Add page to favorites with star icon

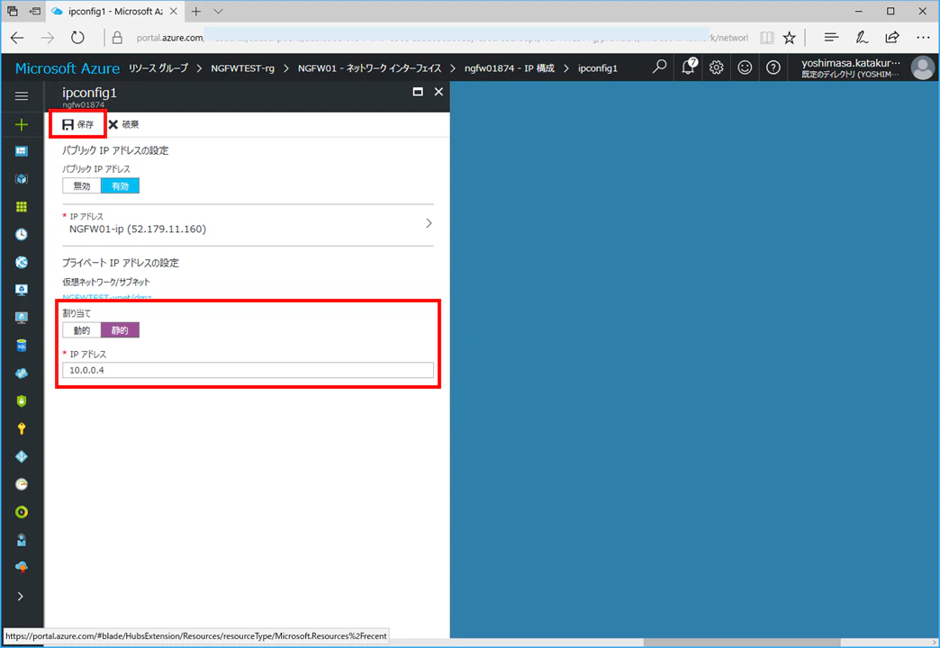pyautogui.click(x=790, y=38)
